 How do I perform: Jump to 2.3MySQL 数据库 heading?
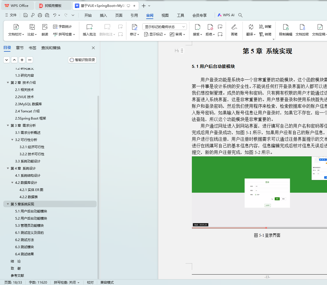click(28, 104)
